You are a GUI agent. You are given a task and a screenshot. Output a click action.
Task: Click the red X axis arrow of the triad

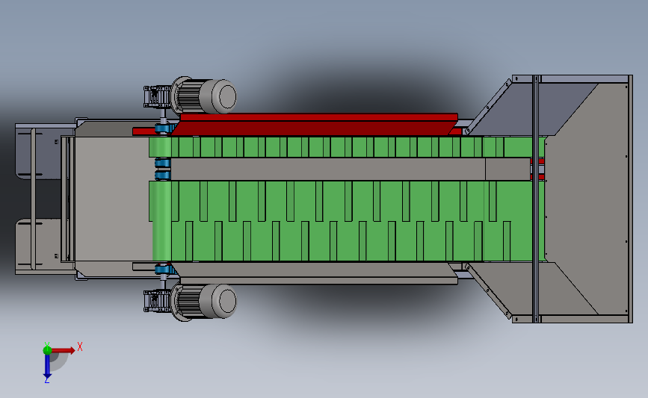64,350
